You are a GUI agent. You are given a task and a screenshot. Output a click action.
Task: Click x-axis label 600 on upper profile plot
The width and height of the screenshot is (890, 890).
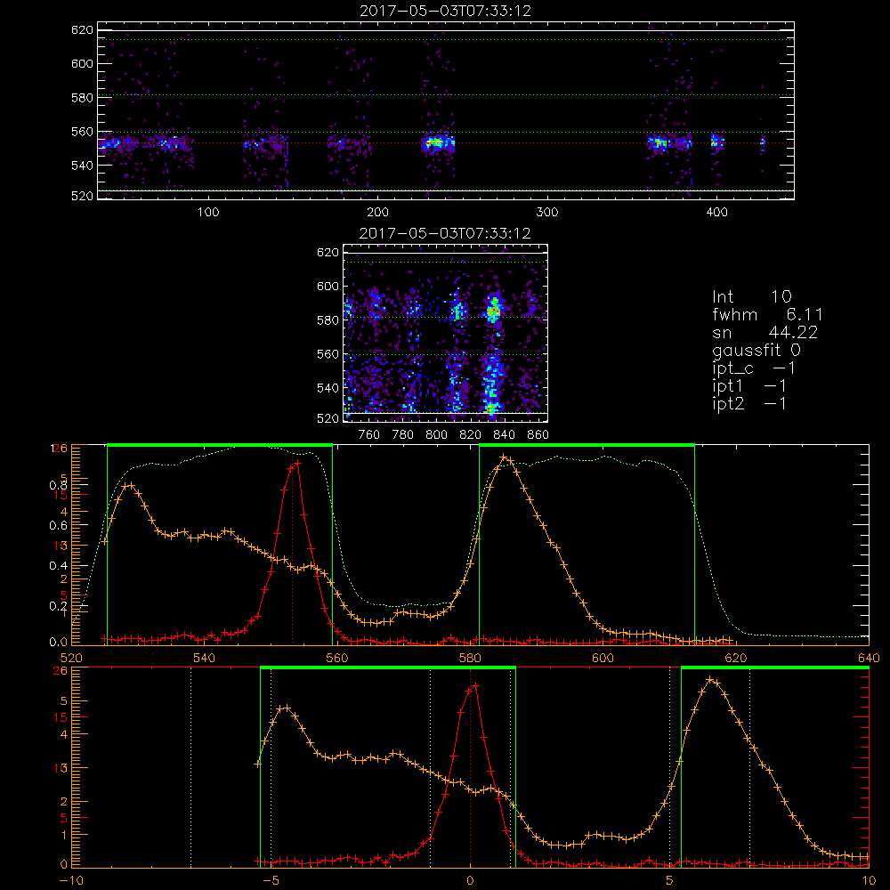click(x=603, y=658)
